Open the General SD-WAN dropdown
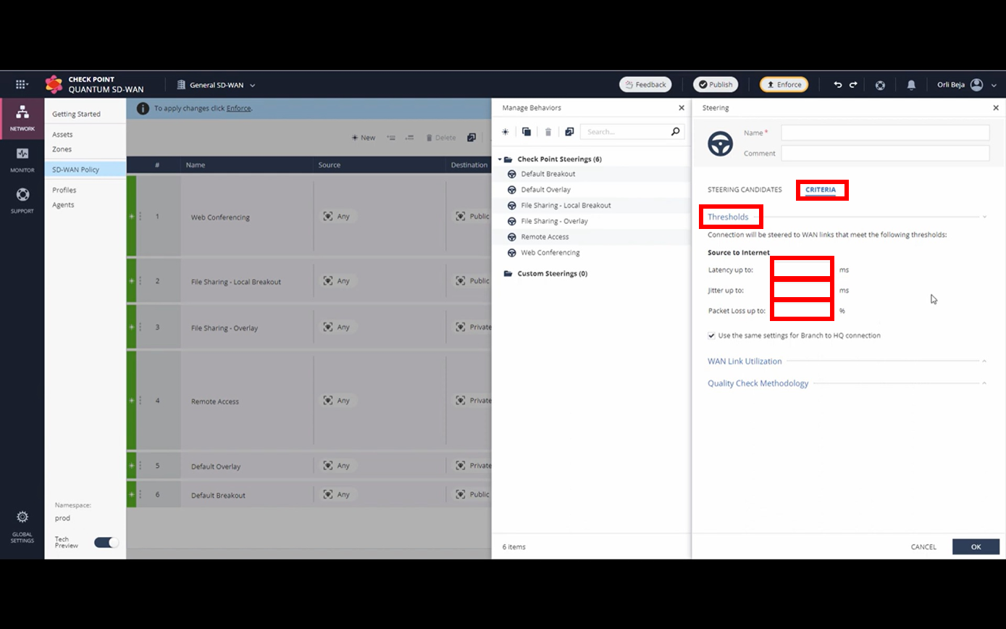The width and height of the screenshot is (1006, 629). tap(216, 85)
